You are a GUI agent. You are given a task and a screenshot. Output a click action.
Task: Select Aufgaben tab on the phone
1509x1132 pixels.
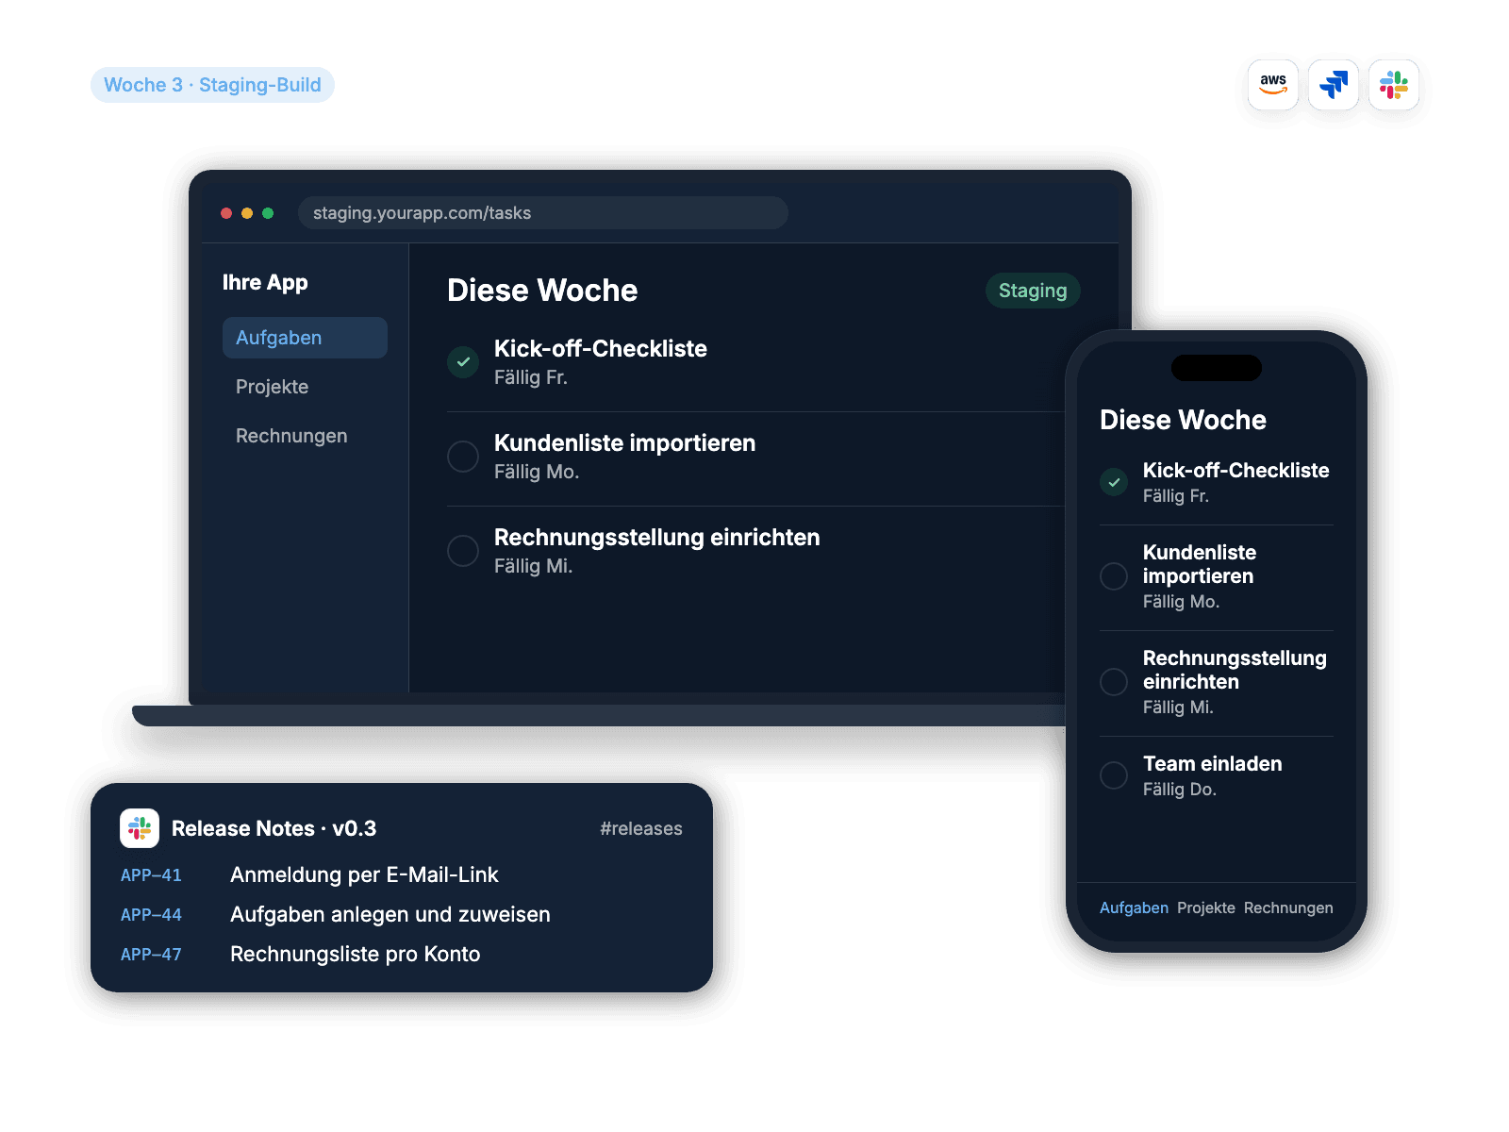[x=1134, y=907]
